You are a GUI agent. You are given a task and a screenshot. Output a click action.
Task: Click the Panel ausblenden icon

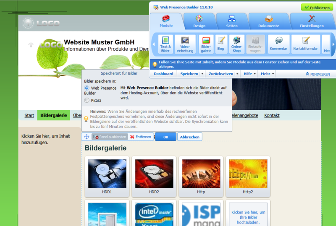coord(96,137)
